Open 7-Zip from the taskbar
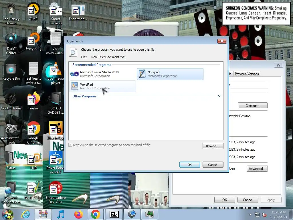This screenshot has height=220, width=293. pyautogui.click(x=114, y=214)
